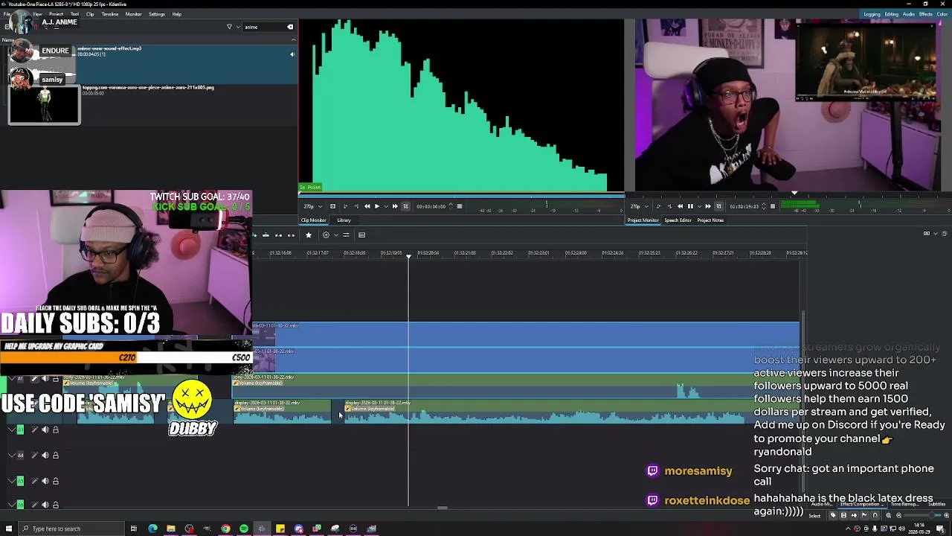Clear the bin search text
952x536 pixels.
point(290,27)
